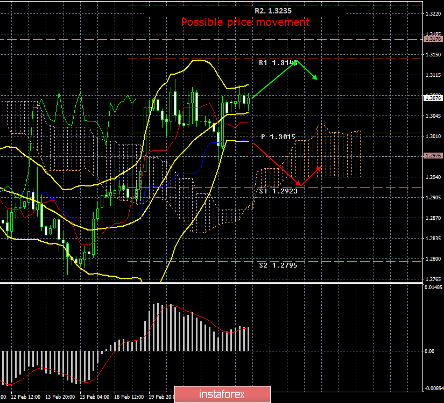Screen dimensions: 444x403
Task: Click the 18 Feb 12:00 time label
Action: pyautogui.click(x=129, y=397)
